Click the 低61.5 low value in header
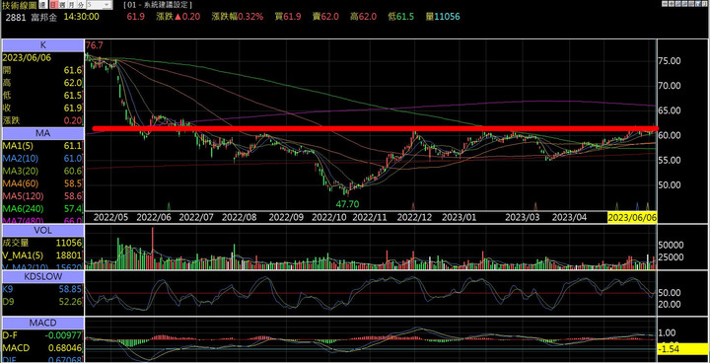 point(400,17)
